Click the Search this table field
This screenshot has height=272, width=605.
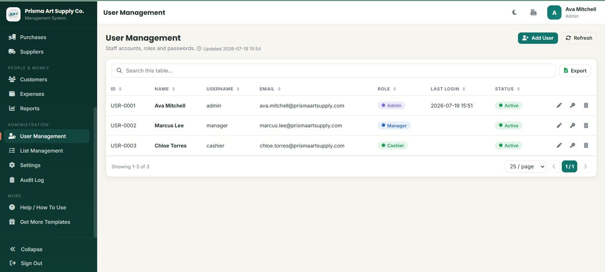[334, 71]
